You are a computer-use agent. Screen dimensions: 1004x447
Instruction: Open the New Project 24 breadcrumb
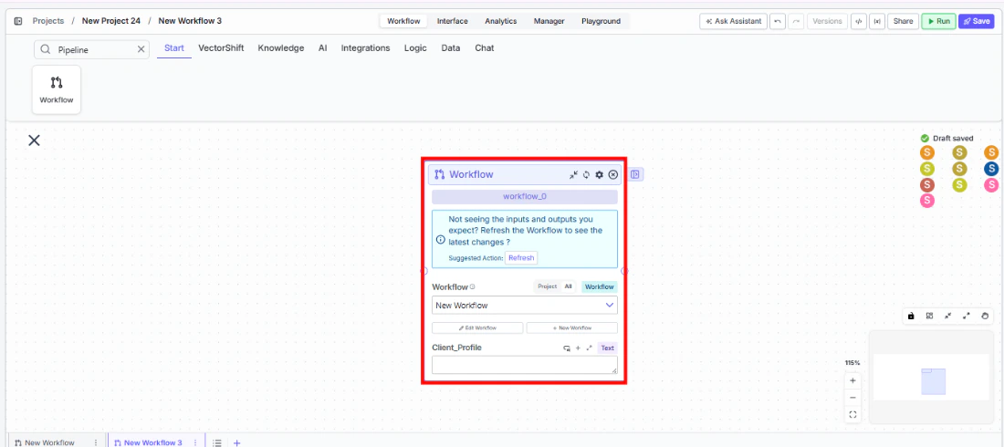tap(111, 21)
